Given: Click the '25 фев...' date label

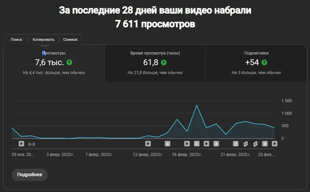Looking at the screenshot, I should tap(266, 154).
